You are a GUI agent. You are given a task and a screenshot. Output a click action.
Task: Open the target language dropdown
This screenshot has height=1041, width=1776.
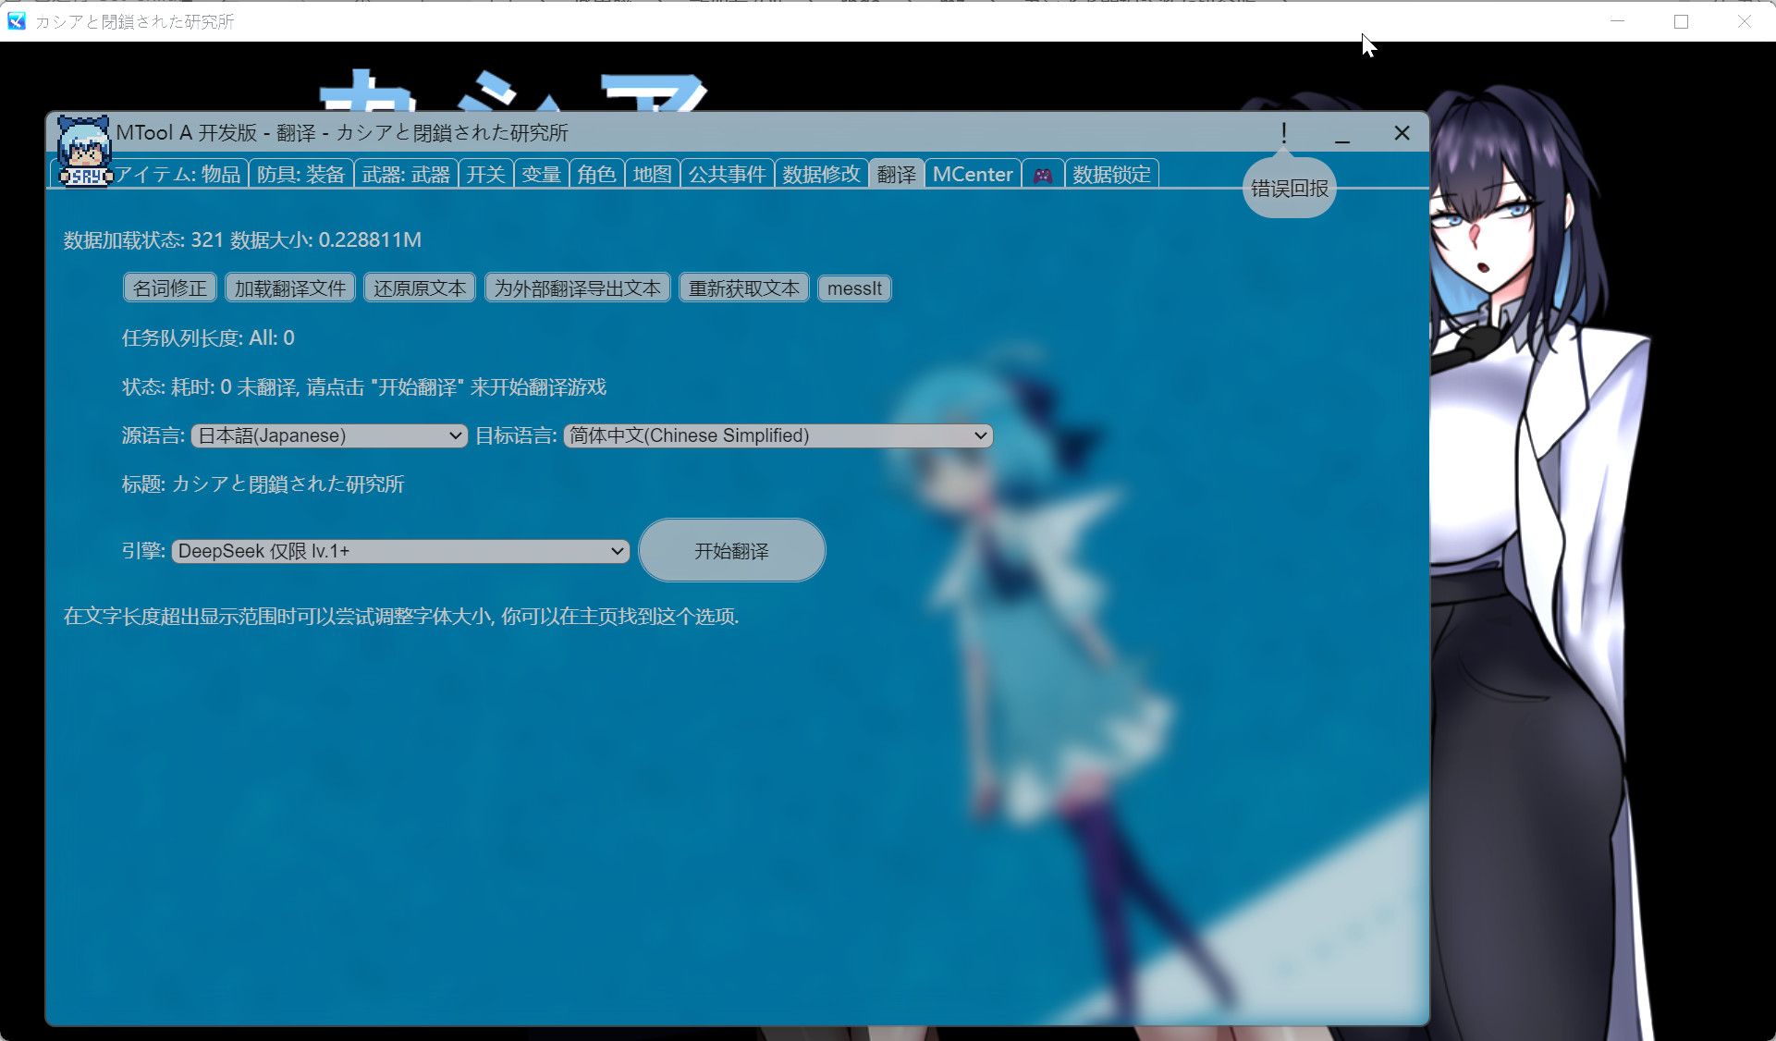778,435
